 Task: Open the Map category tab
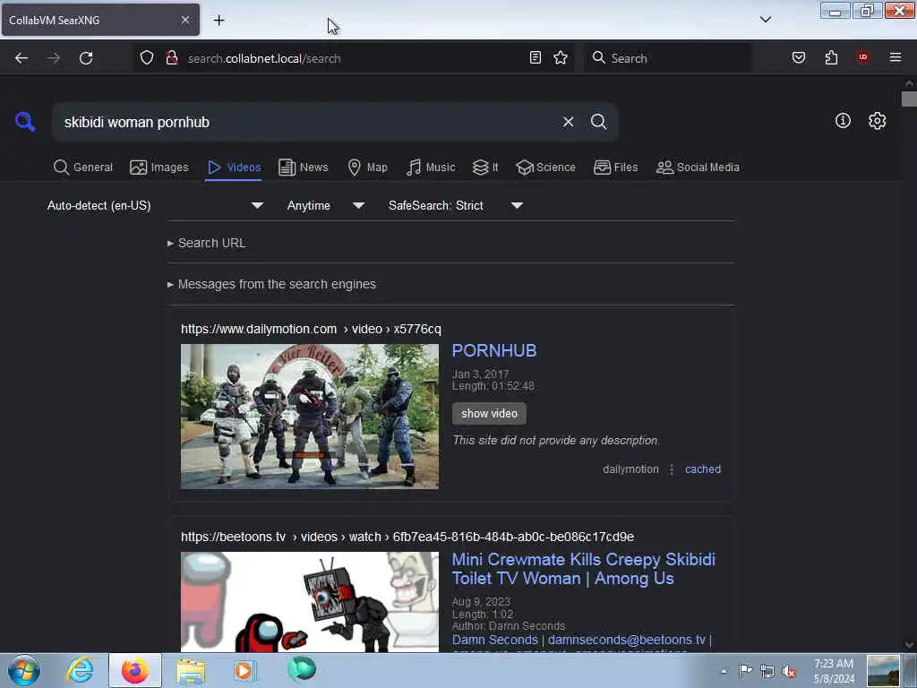click(367, 168)
